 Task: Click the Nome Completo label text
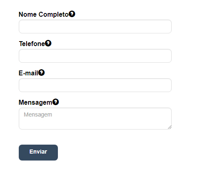[44, 14]
